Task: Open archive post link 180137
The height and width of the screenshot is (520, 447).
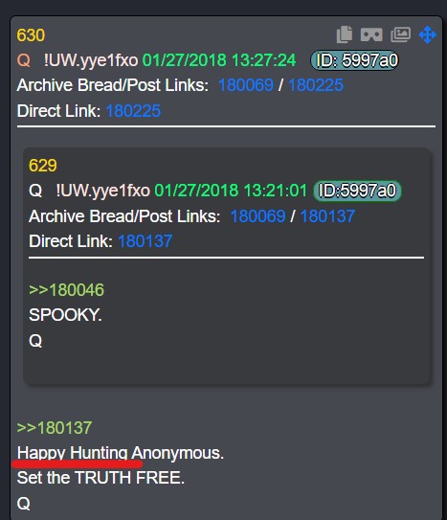Action: point(327,216)
